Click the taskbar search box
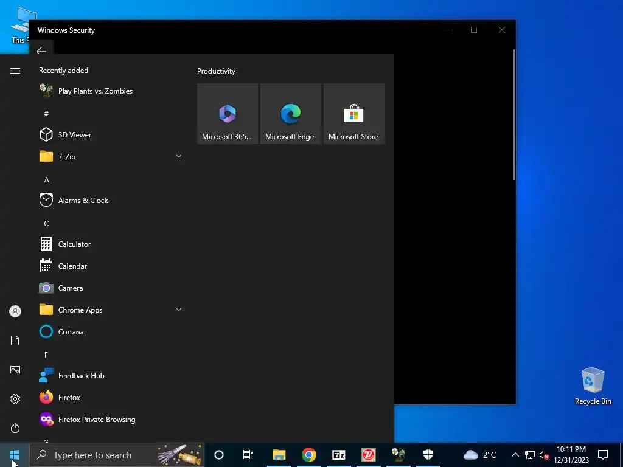Viewport: 623px width, 467px height. tap(117, 455)
